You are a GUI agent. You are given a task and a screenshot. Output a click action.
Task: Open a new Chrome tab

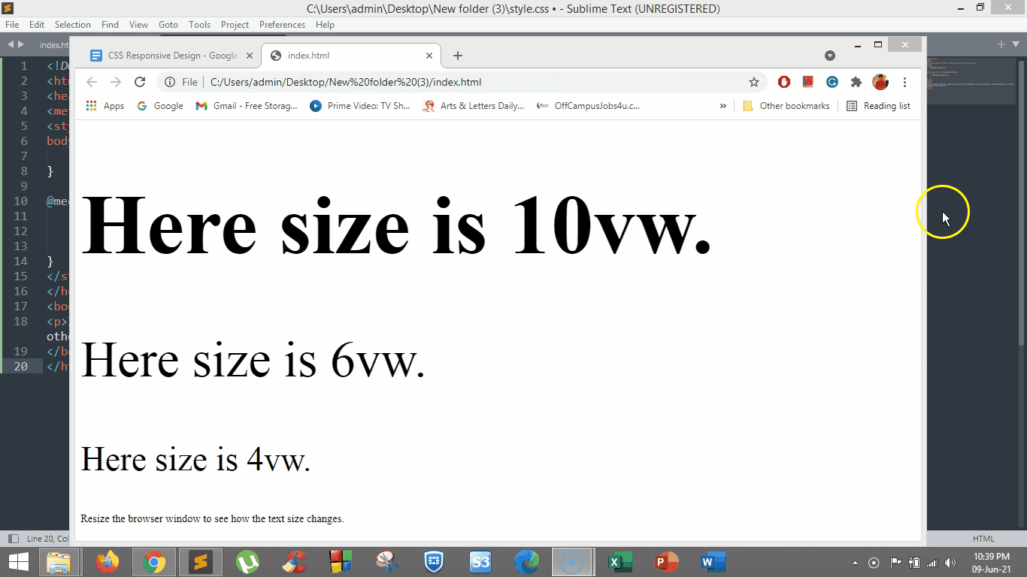(458, 56)
